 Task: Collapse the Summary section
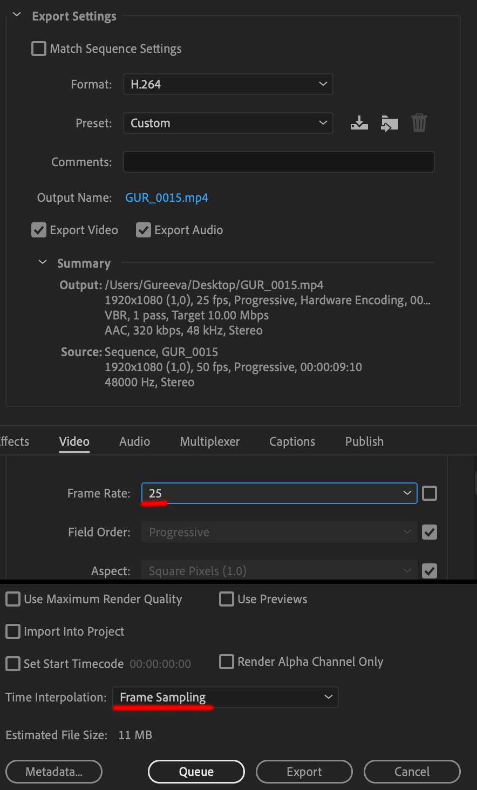tap(43, 263)
